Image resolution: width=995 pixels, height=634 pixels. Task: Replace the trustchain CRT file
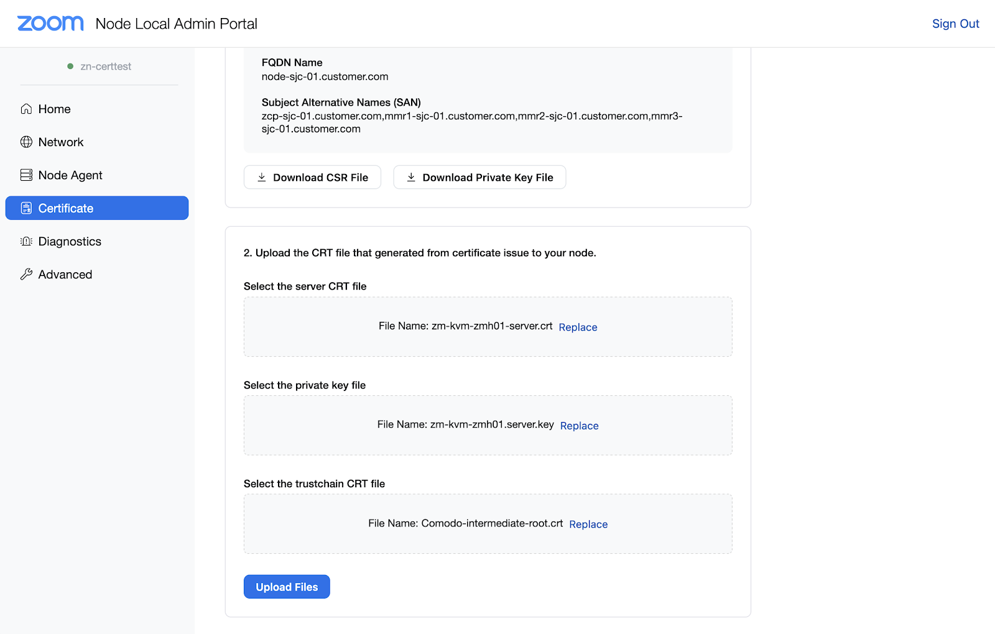click(x=588, y=524)
